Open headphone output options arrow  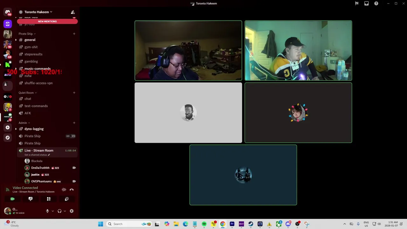coord(65,211)
